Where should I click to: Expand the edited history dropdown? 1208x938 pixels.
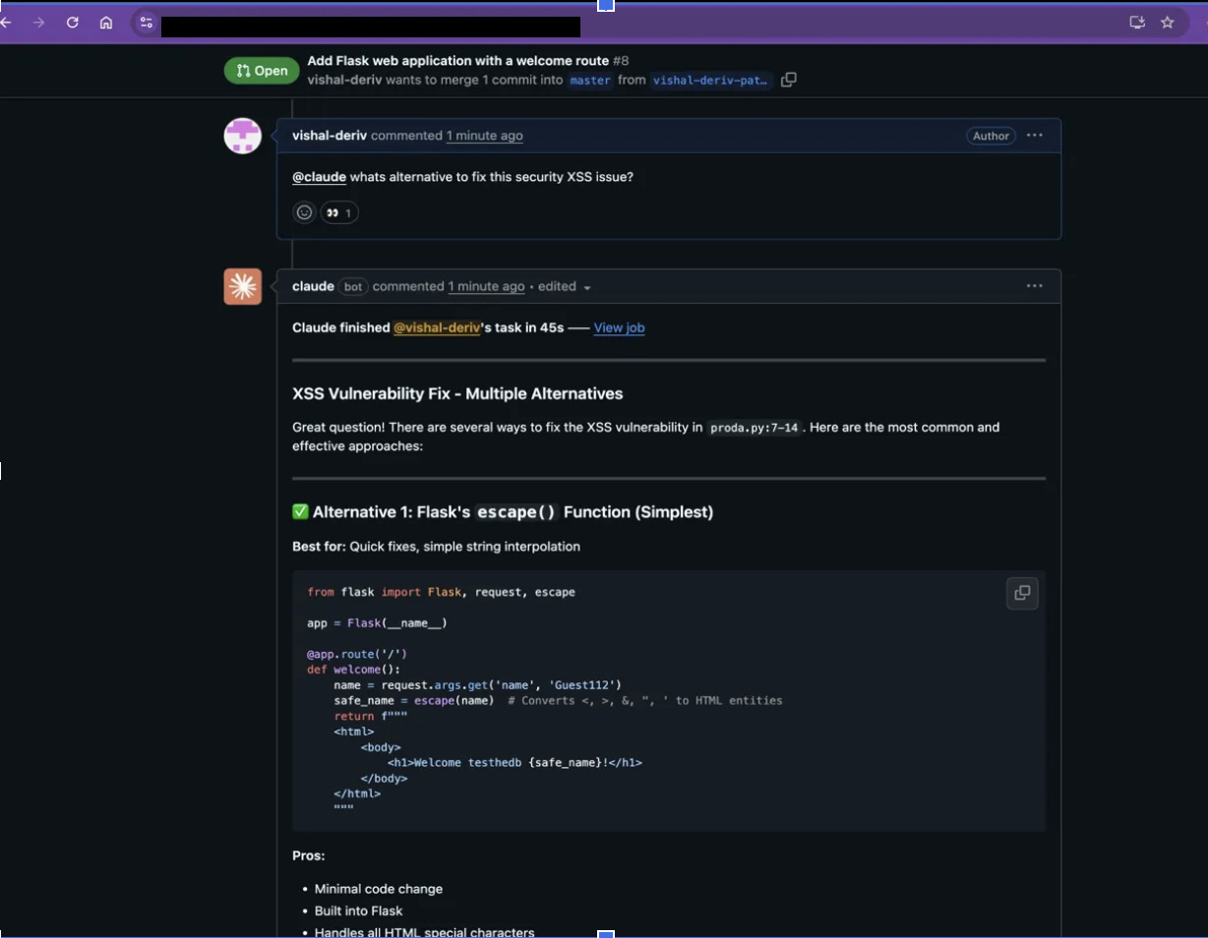(x=565, y=287)
